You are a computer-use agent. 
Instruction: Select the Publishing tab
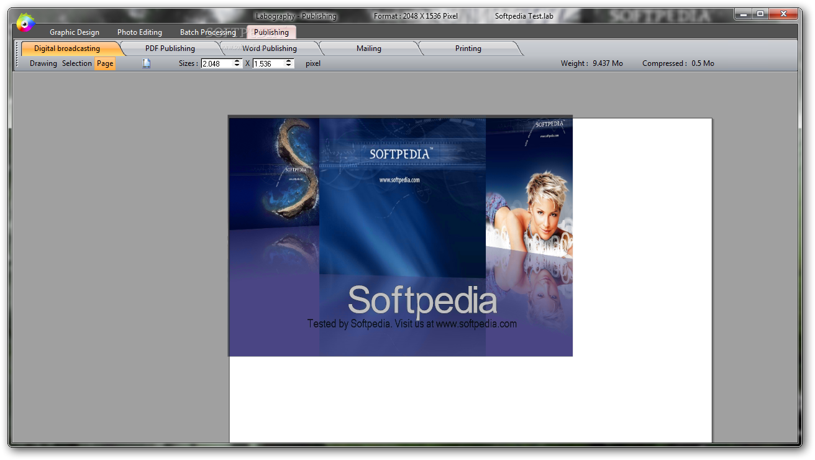click(x=271, y=32)
